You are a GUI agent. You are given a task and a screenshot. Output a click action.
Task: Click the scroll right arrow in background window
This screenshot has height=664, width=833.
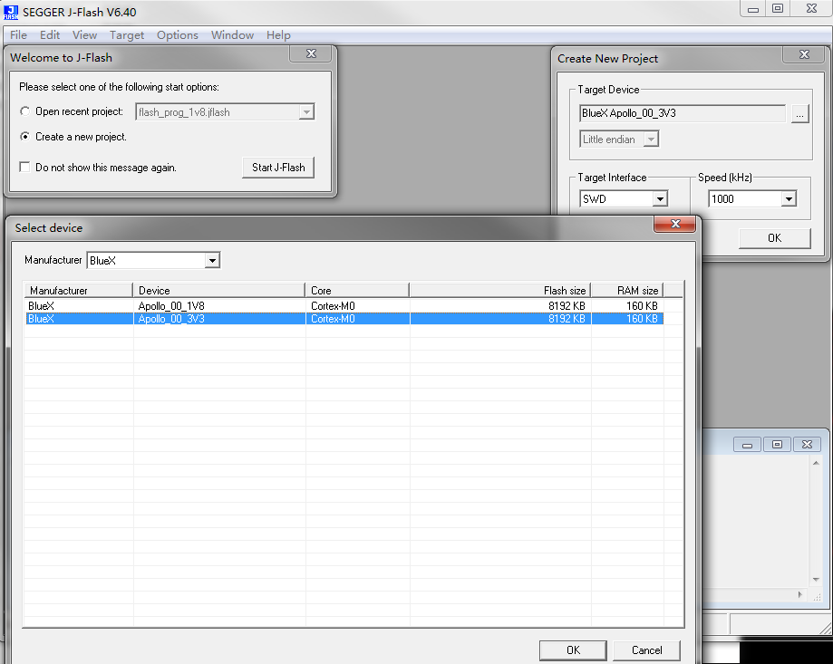click(800, 595)
